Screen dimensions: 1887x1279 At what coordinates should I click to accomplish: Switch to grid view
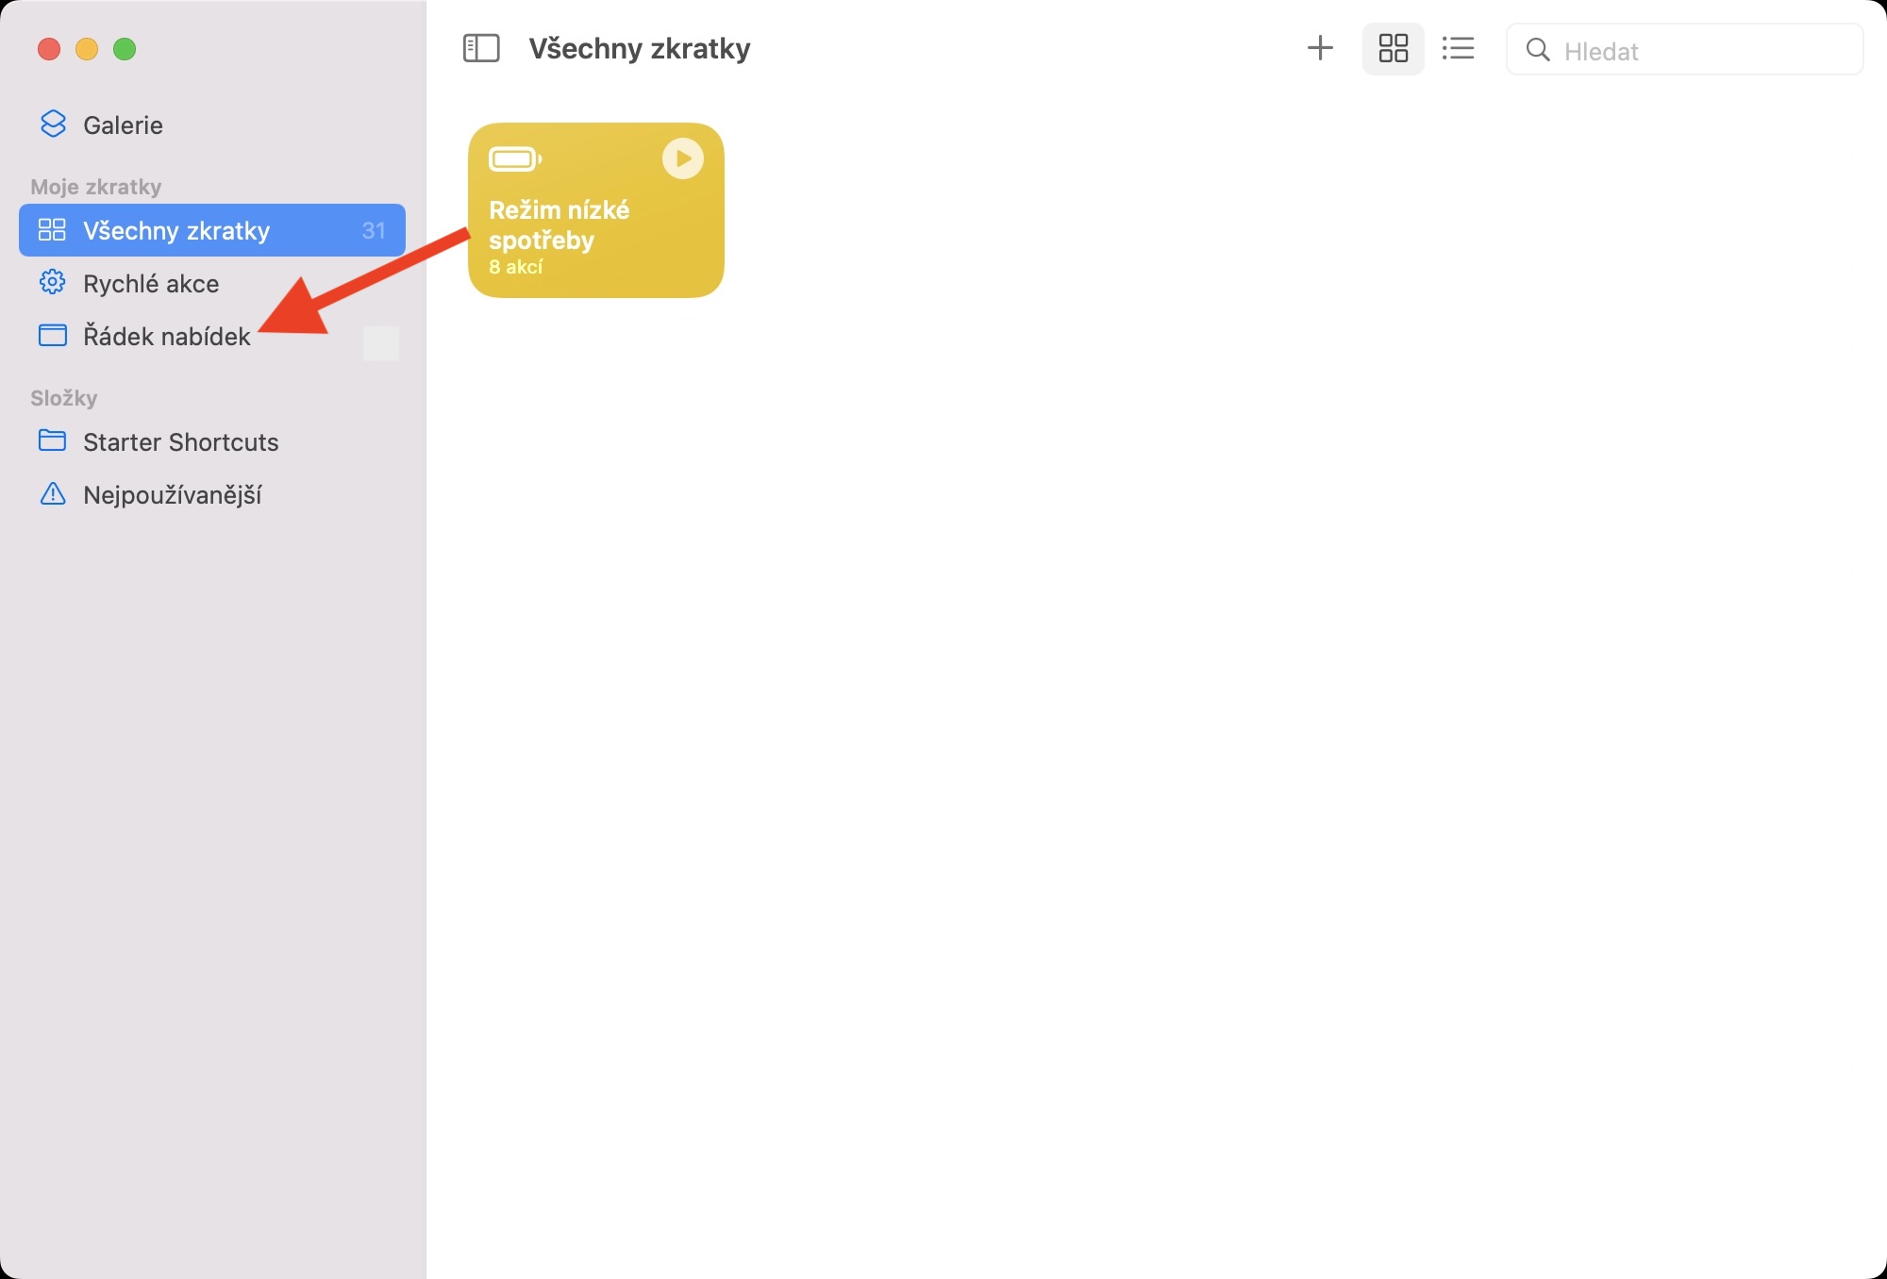pos(1393,48)
